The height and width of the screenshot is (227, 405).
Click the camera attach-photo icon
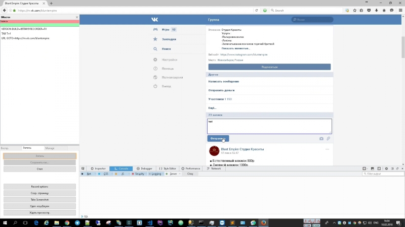pos(321,138)
